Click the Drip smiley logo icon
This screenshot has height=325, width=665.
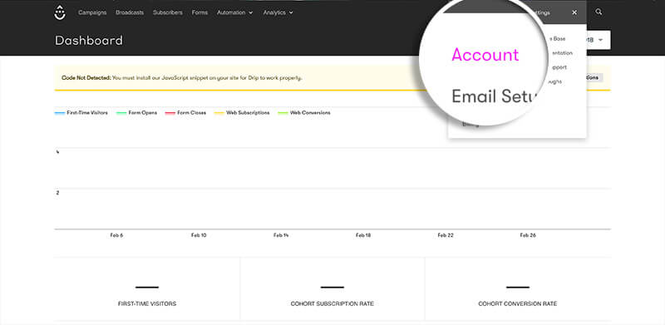point(60,12)
